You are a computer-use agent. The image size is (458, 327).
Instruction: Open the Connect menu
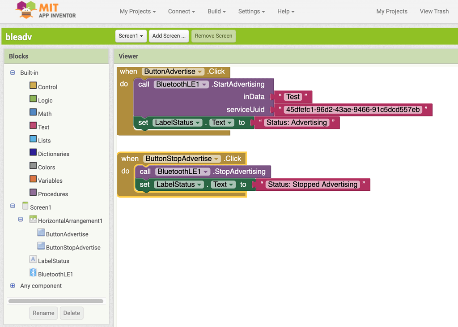pyautogui.click(x=181, y=11)
